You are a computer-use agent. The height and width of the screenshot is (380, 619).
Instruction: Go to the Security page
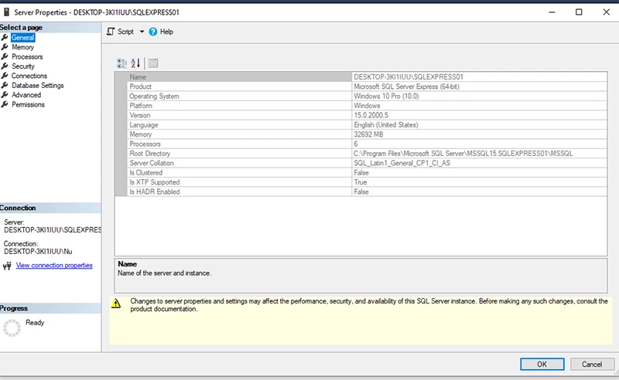tap(23, 66)
